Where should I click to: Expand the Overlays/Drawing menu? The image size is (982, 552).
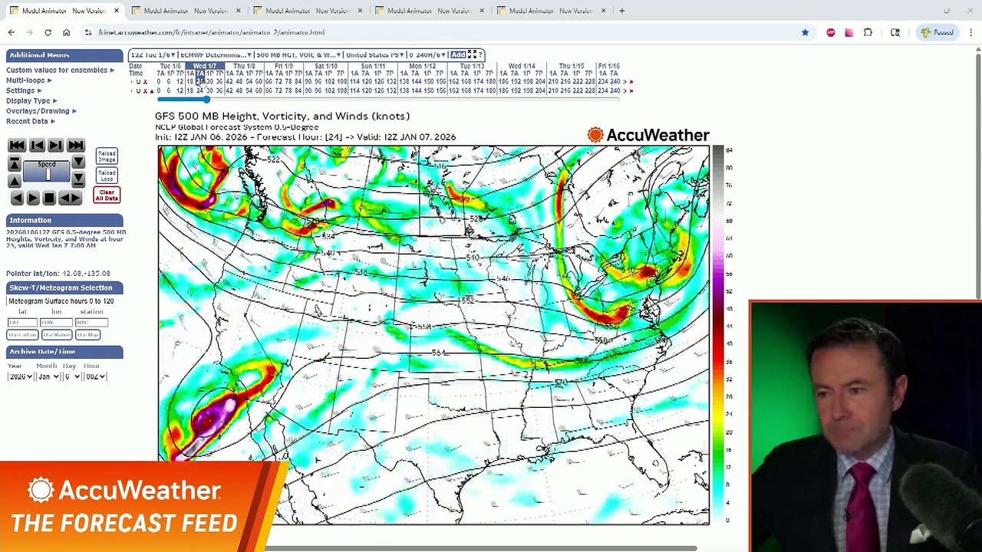pyautogui.click(x=41, y=111)
